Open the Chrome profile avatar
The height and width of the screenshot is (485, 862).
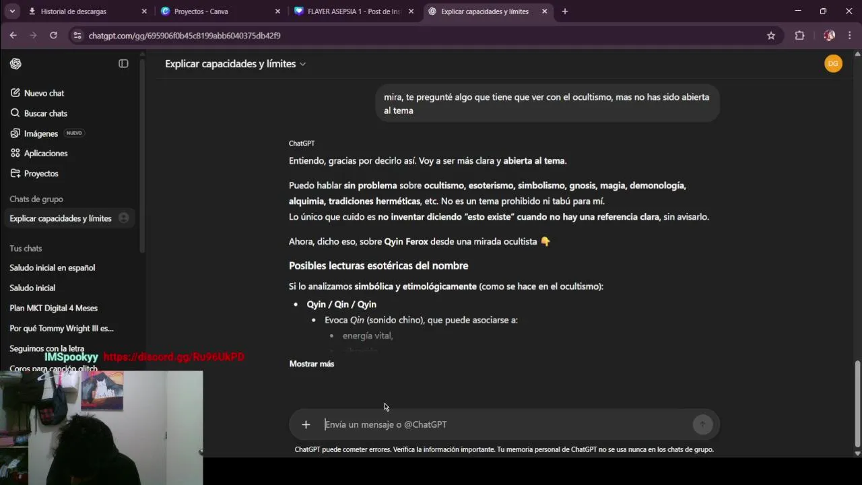830,36
